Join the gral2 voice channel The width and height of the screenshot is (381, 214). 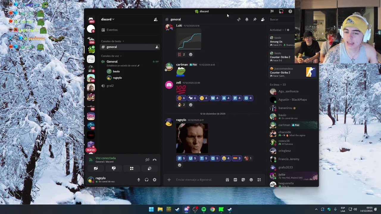[130, 86]
